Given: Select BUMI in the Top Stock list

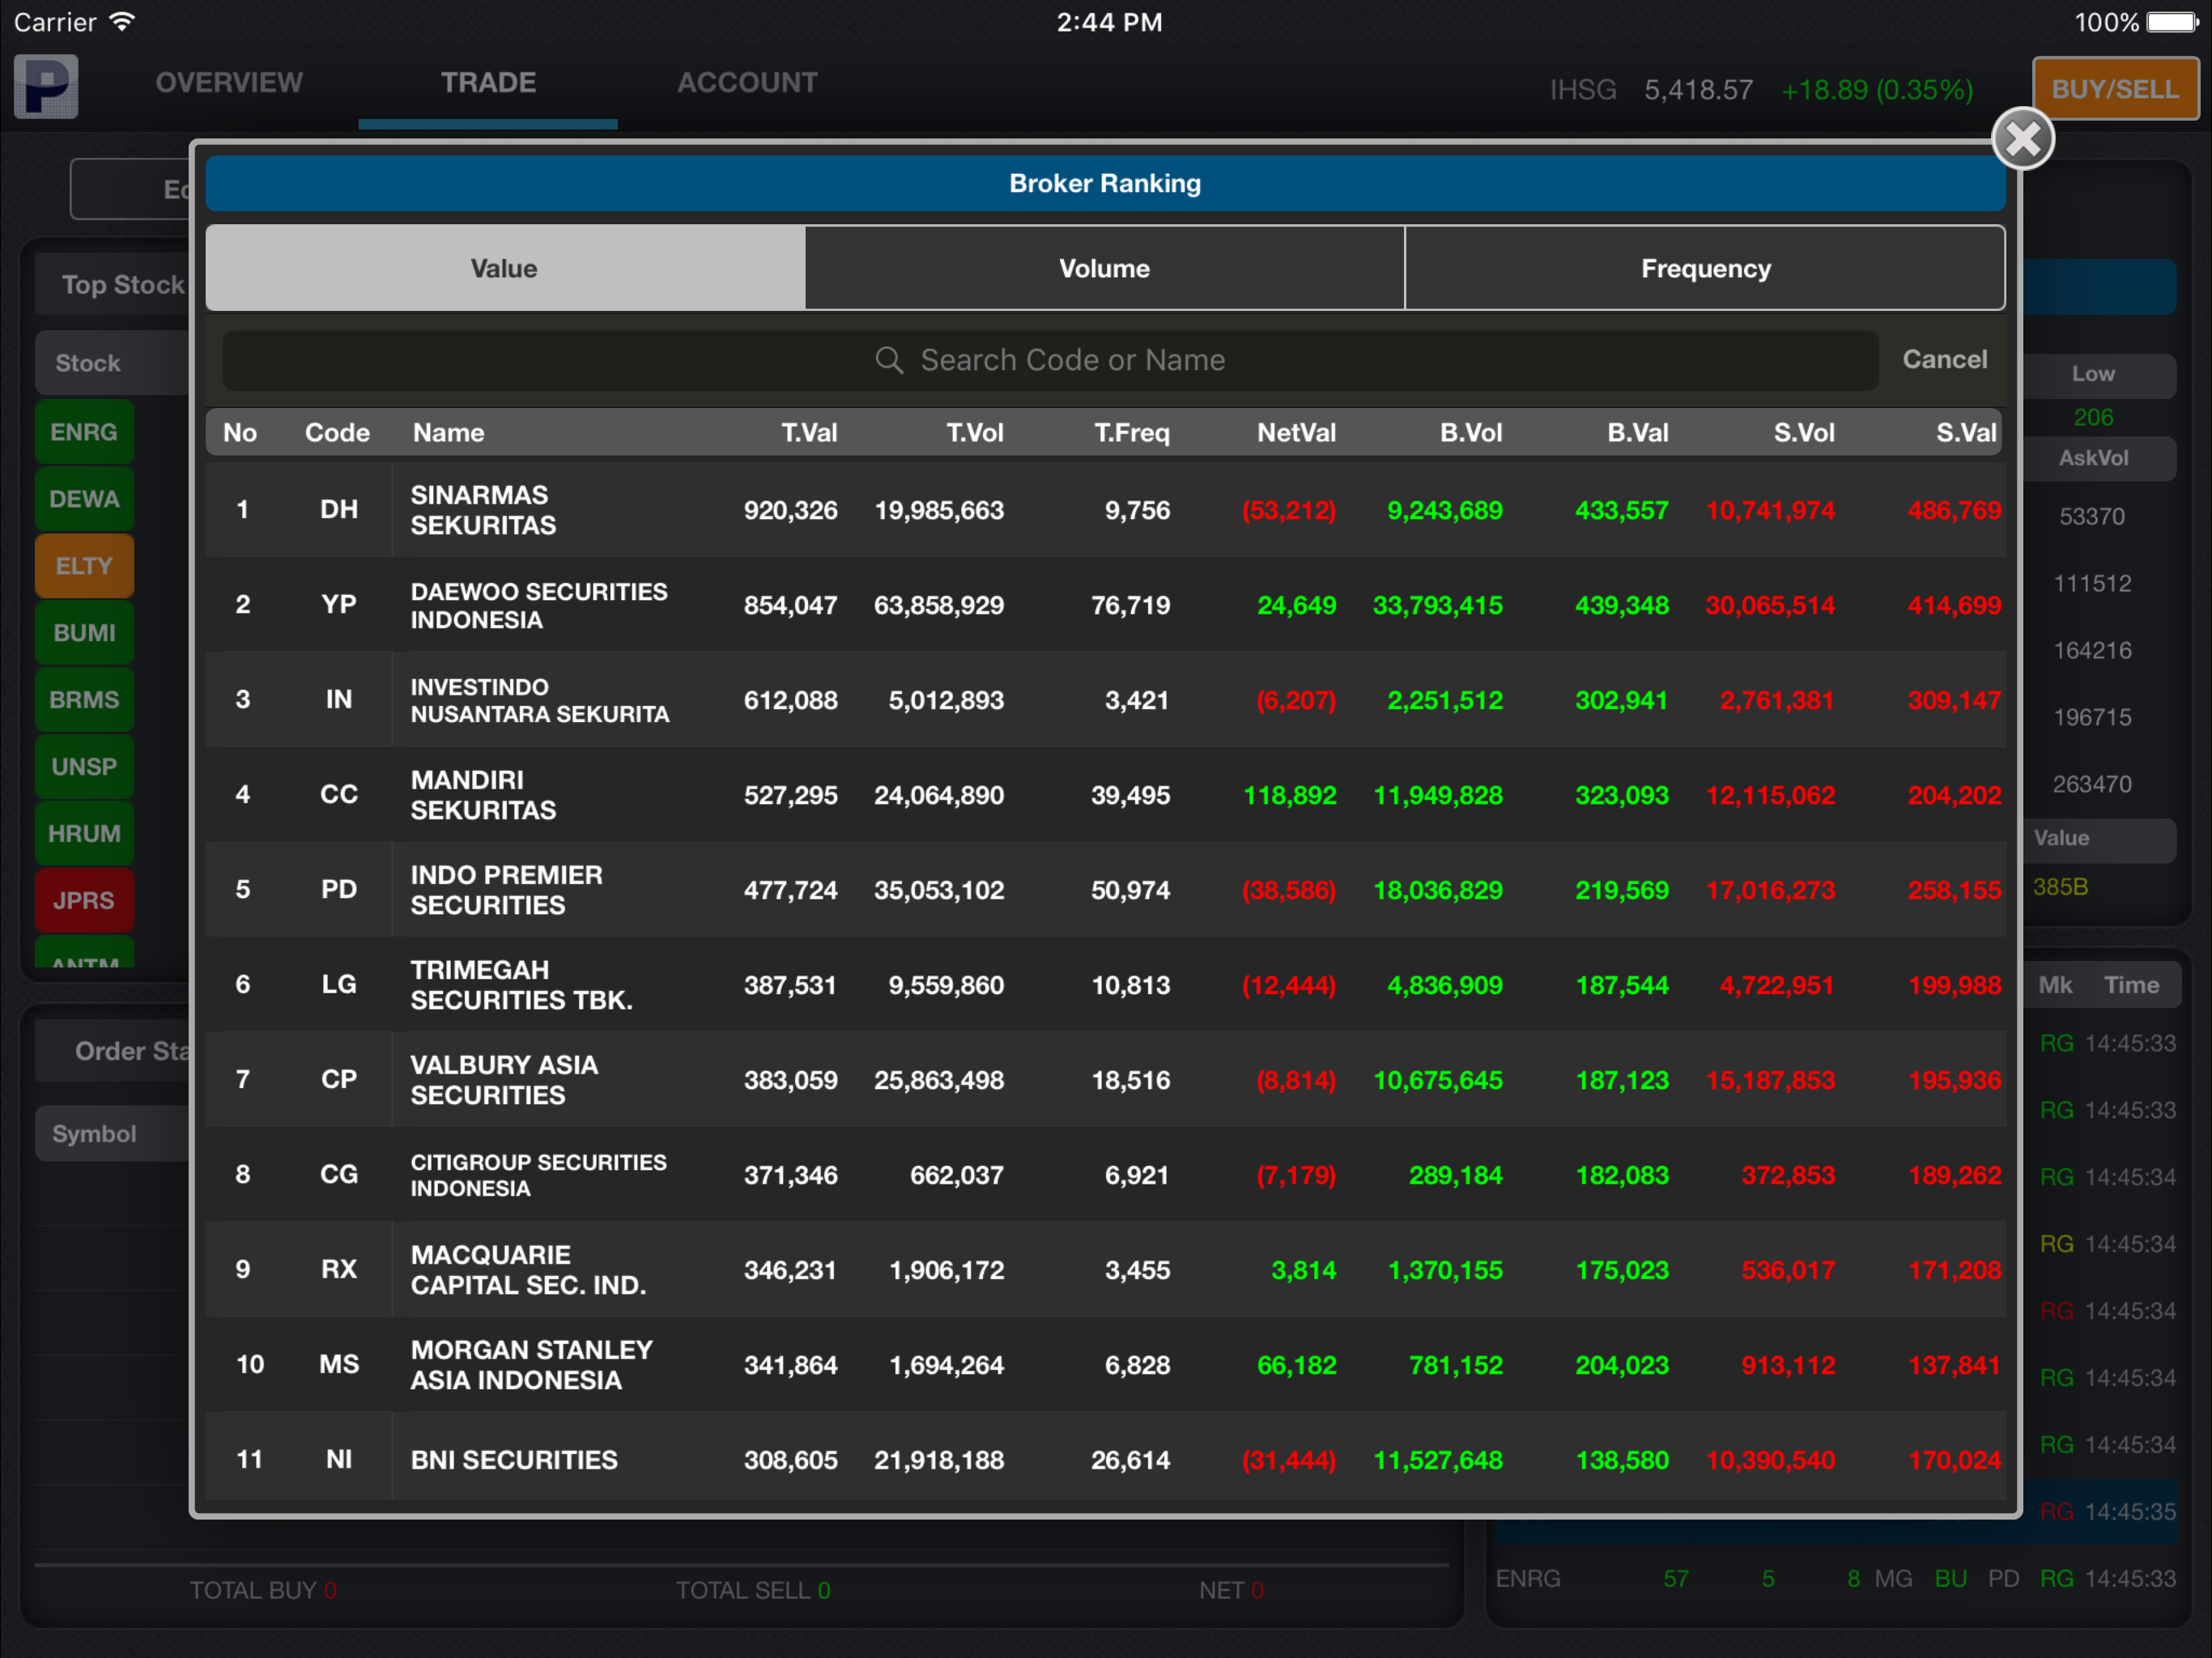Looking at the screenshot, I should (84, 633).
